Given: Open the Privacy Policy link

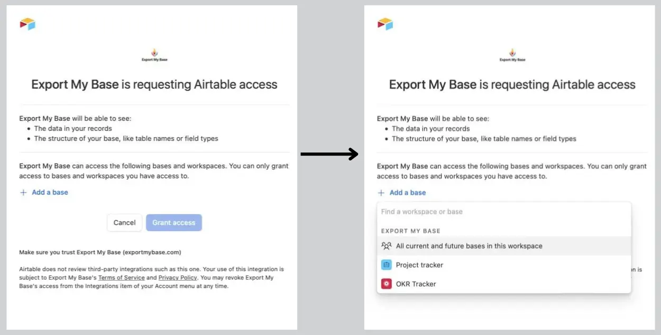Looking at the screenshot, I should (x=178, y=277).
